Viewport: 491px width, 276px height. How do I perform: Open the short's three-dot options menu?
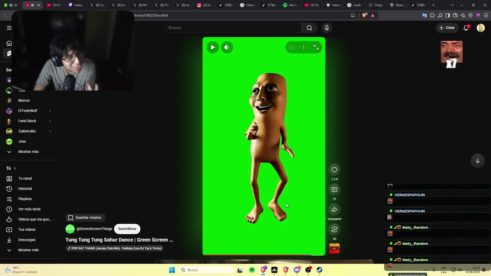(304, 47)
